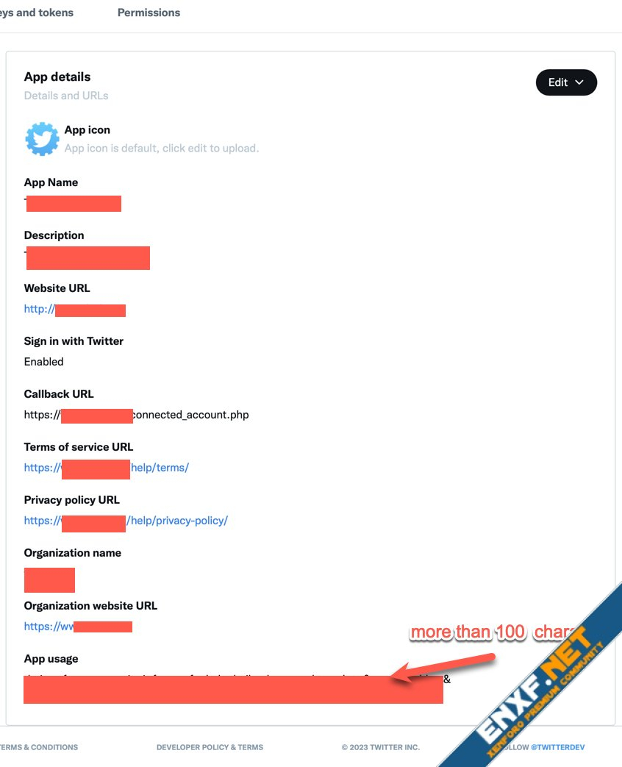Click the App details heading
Viewport: 622px width, 767px height.
57,76
